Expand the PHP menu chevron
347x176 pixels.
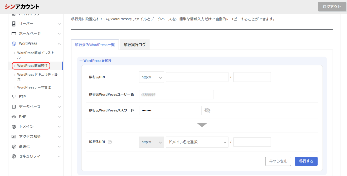[59, 117]
